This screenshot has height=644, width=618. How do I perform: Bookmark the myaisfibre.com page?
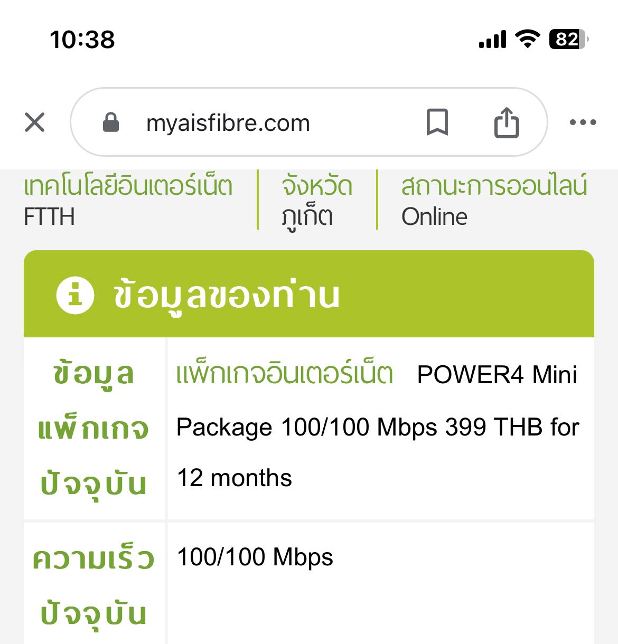point(437,122)
